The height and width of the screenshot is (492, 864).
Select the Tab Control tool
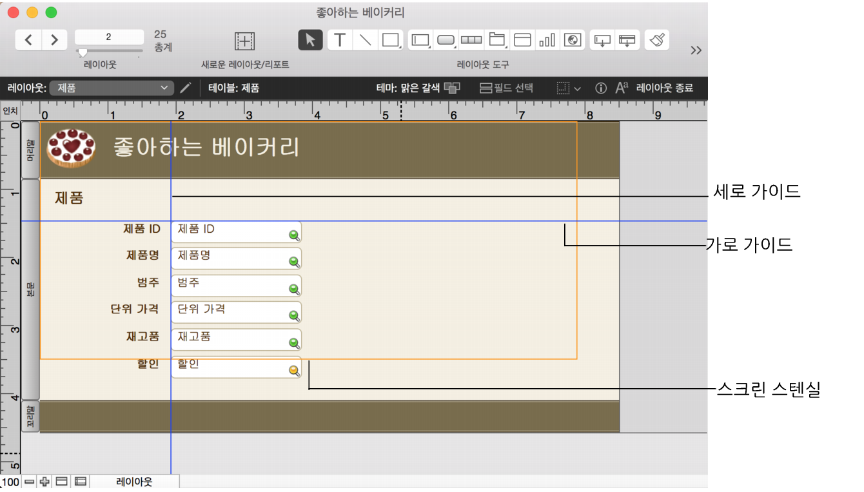496,40
